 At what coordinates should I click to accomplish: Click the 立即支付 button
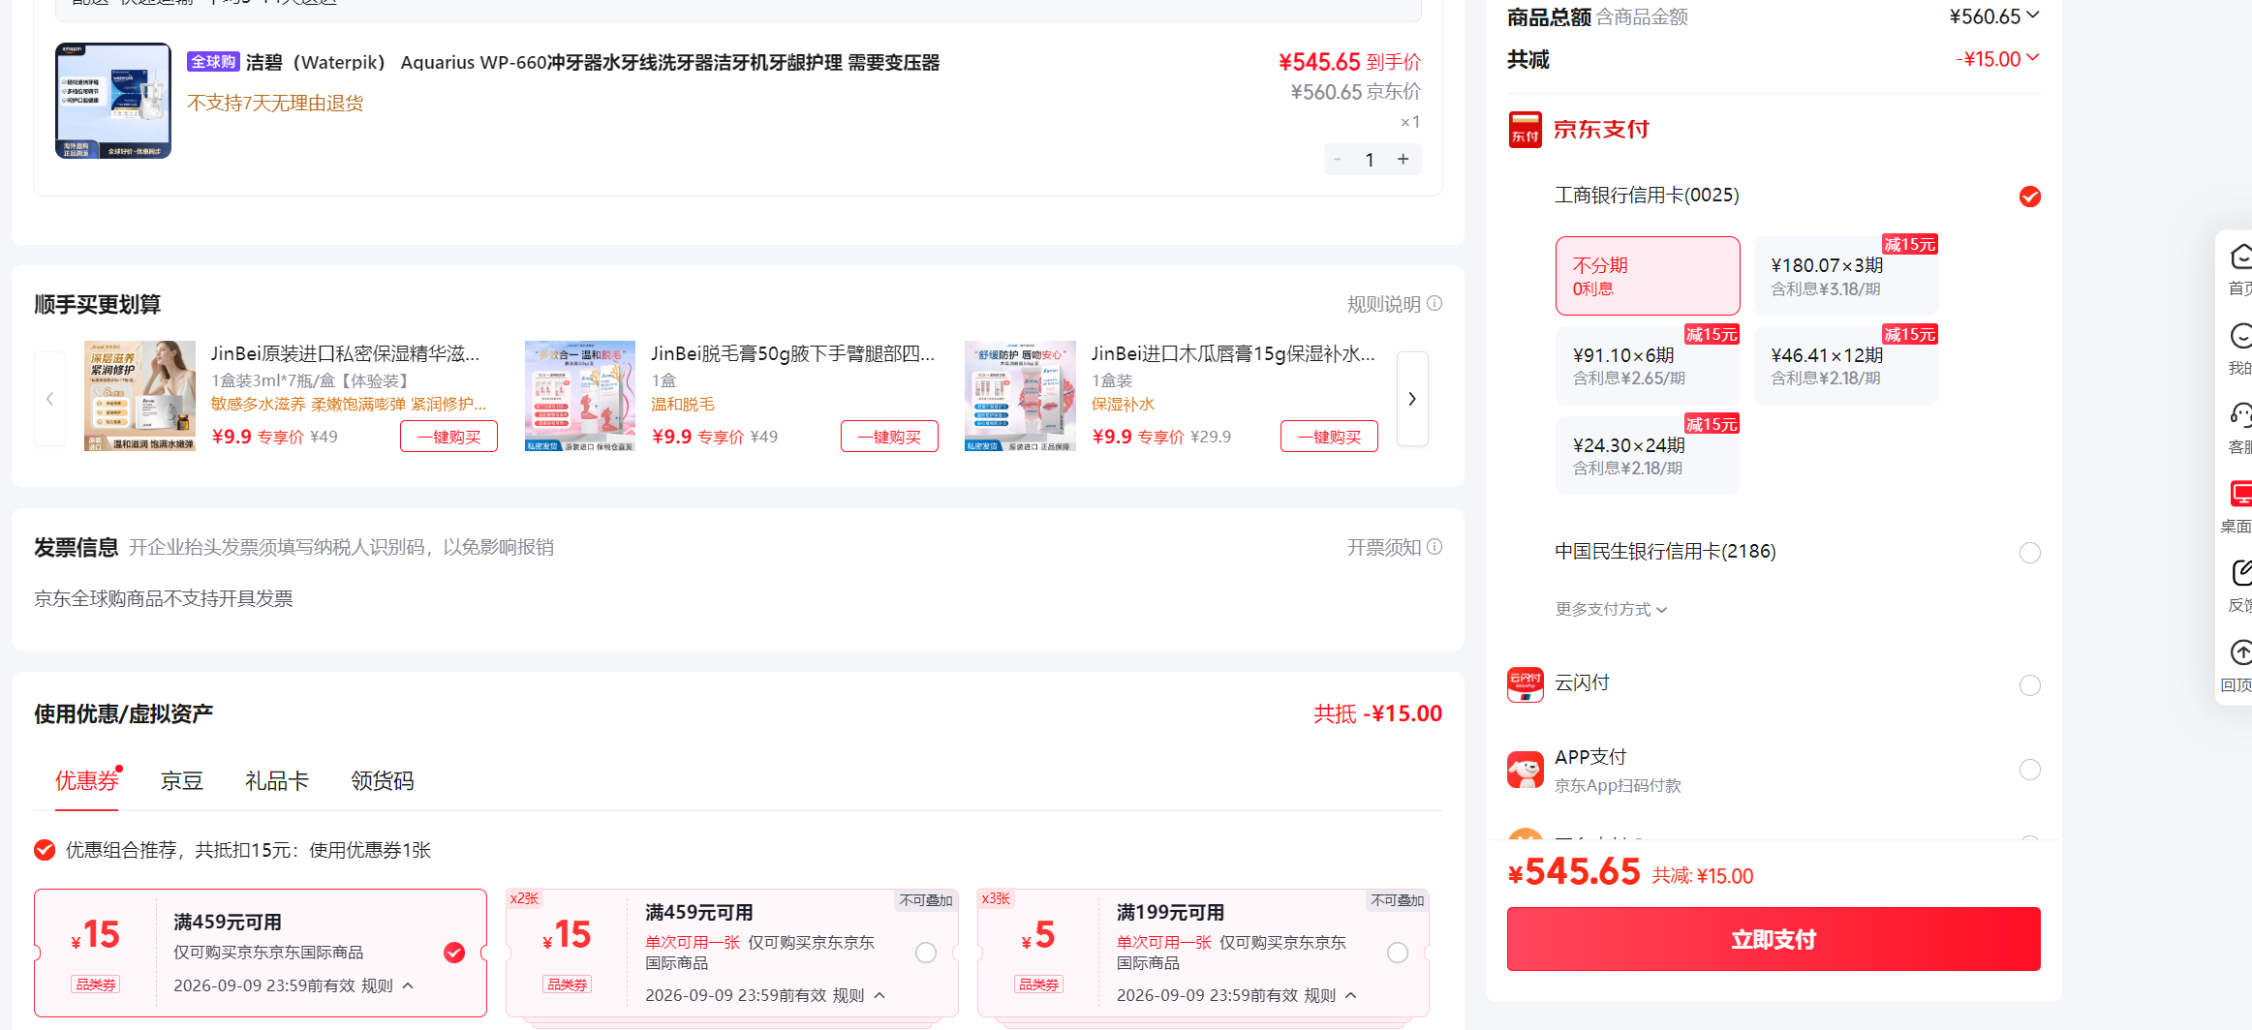point(1774,939)
